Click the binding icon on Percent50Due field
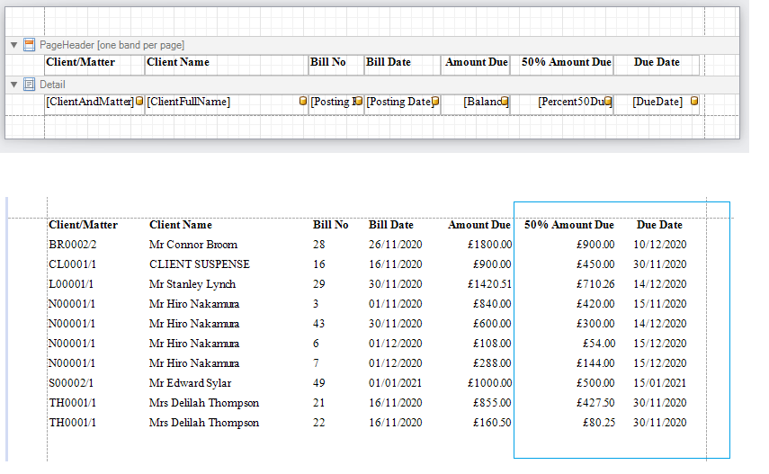This screenshot has height=474, width=769. (608, 101)
